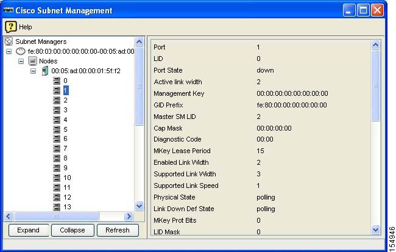Click the port icon beside 3
The width and height of the screenshot is (396, 252).
pos(57,110)
